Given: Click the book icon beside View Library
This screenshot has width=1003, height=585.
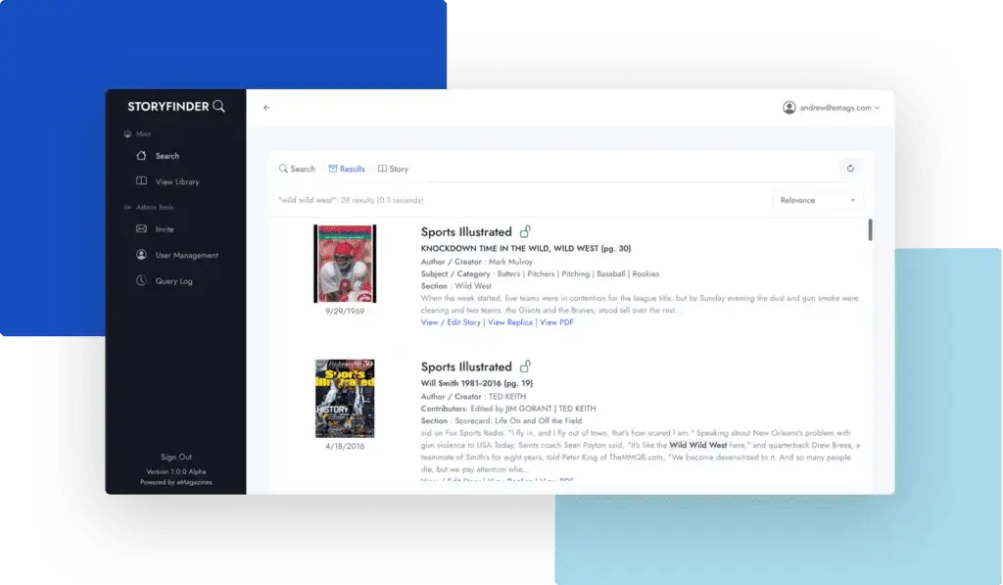Looking at the screenshot, I should click(x=141, y=181).
